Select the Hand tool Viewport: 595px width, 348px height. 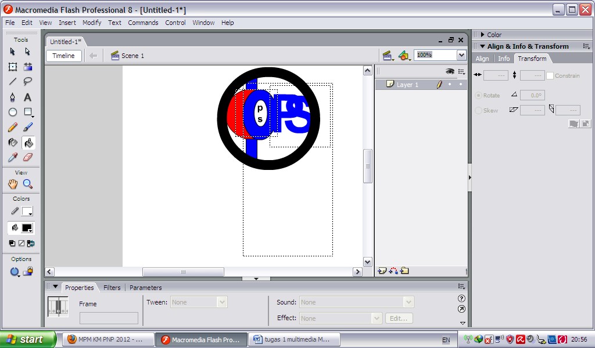pos(13,184)
